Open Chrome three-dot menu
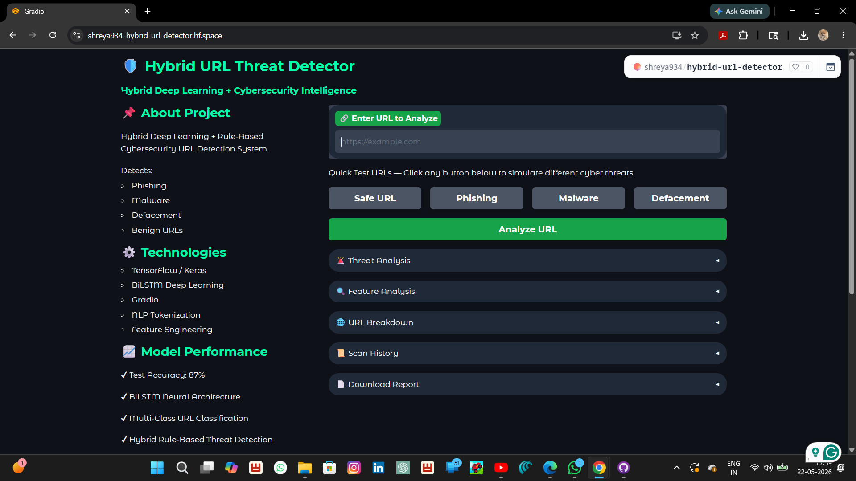This screenshot has width=856, height=481. pos(843,35)
